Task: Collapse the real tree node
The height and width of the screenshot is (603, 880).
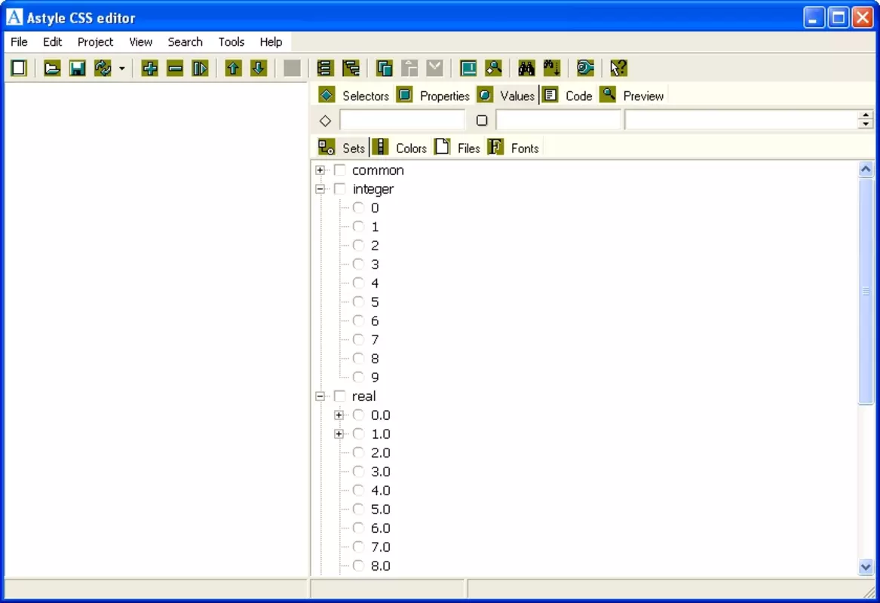Action: [320, 396]
